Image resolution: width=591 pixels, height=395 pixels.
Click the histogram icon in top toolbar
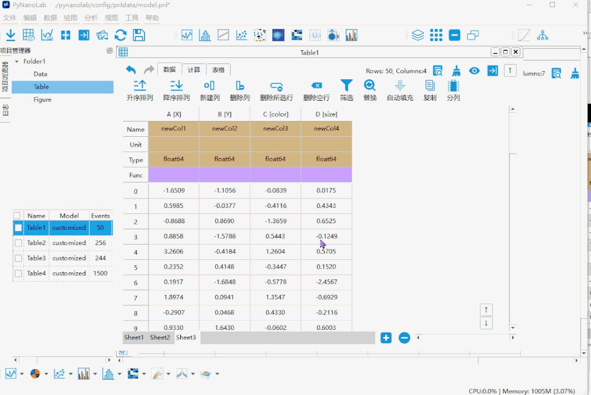205,35
